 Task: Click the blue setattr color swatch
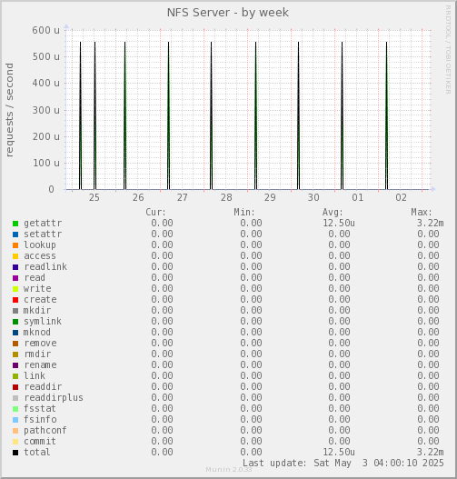15,235
